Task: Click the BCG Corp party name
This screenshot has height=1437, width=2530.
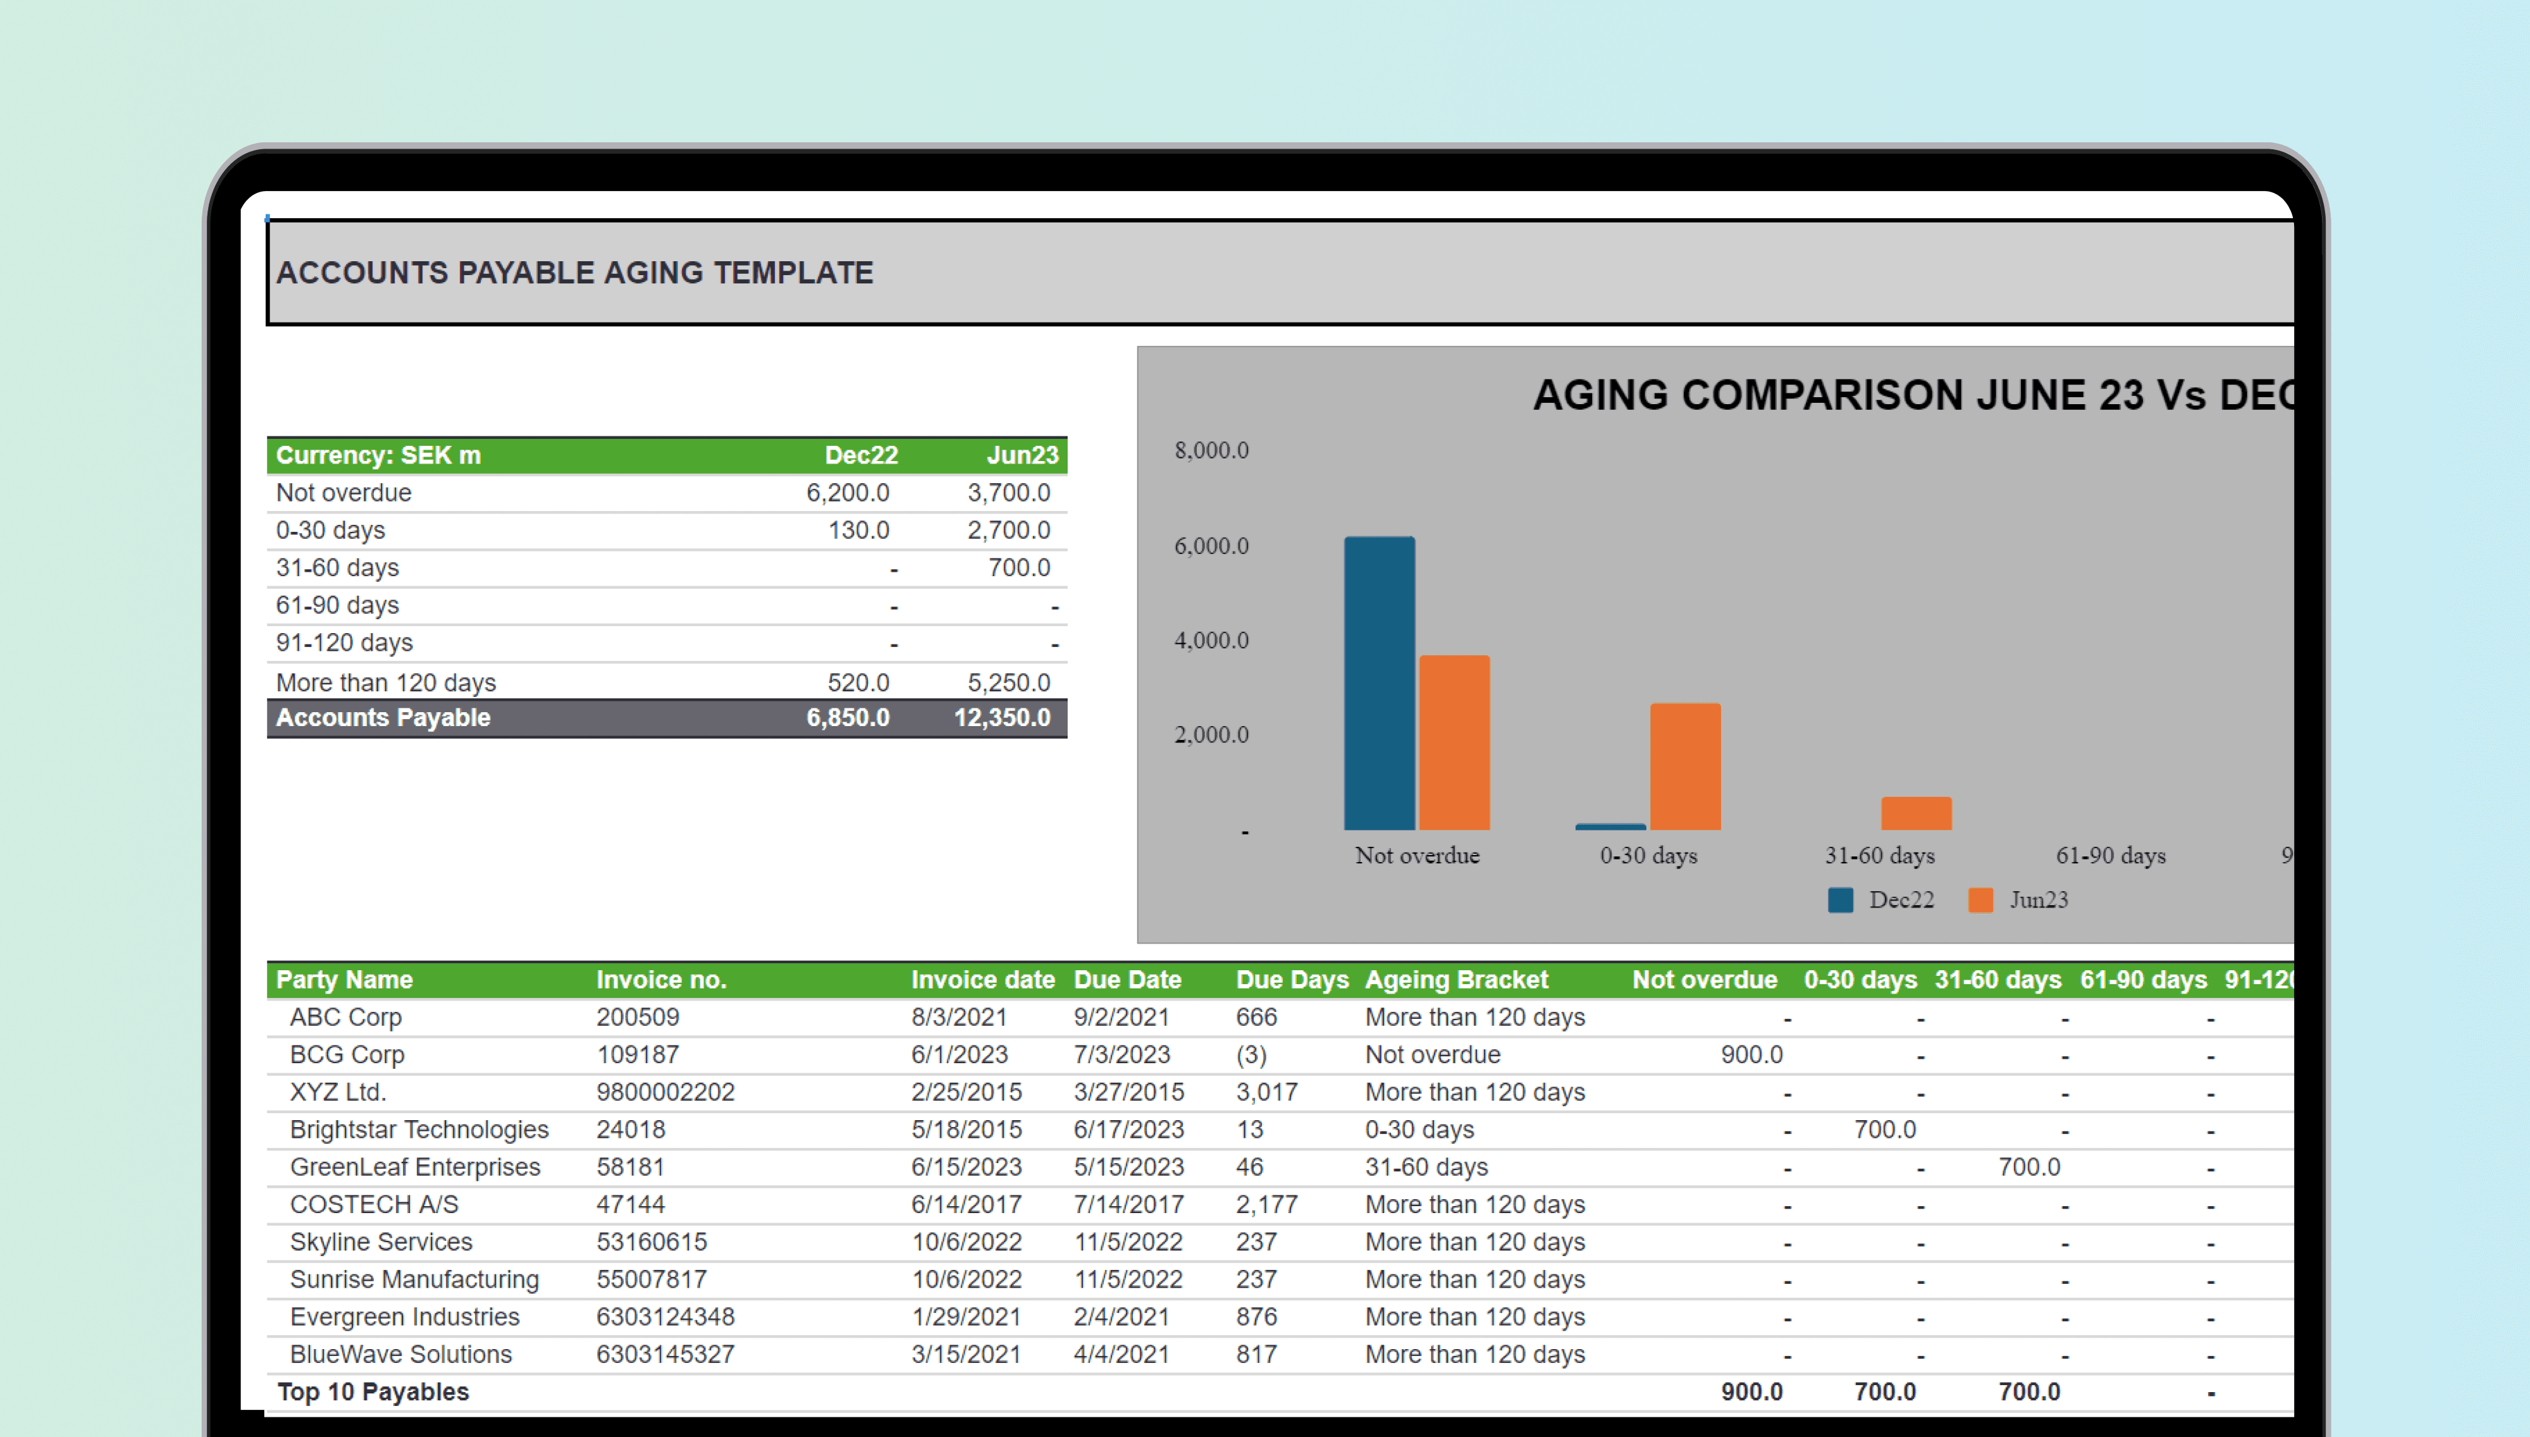Action: pyautogui.click(x=347, y=1054)
